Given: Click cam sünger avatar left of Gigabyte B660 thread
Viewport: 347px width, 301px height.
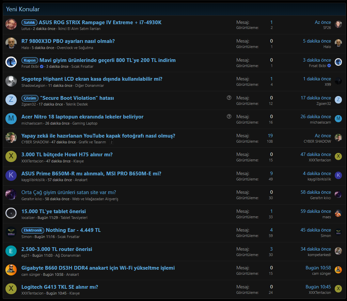Looking at the screenshot, I should click(x=11, y=270).
